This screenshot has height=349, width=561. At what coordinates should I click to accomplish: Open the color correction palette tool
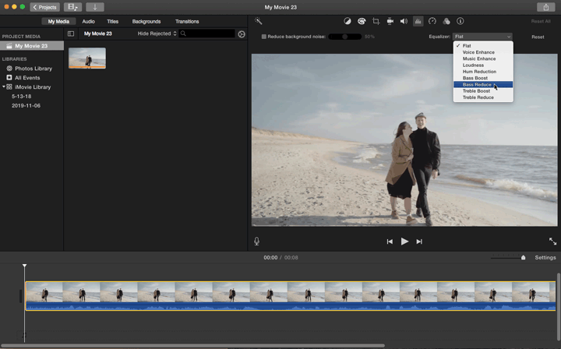pyautogui.click(x=362, y=22)
